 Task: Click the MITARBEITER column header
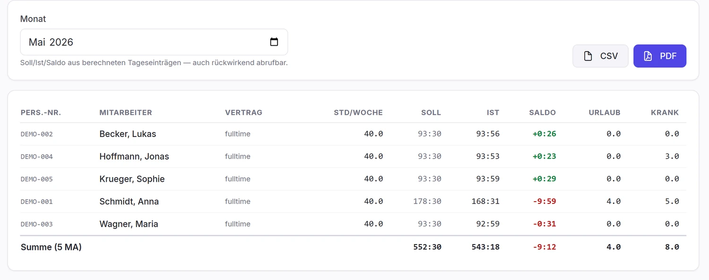(126, 112)
